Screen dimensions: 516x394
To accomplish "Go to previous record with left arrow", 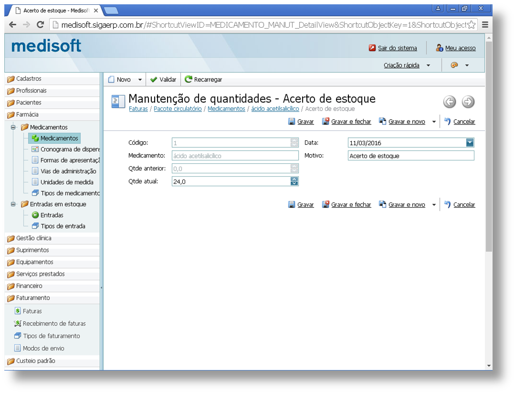I will tap(449, 101).
